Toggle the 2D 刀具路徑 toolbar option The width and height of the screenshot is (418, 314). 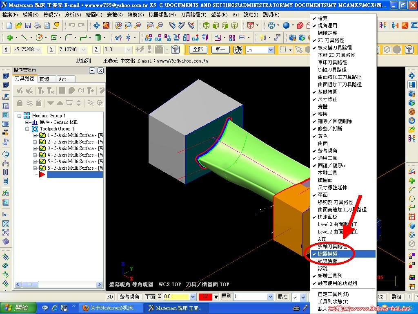[x=343, y=40]
